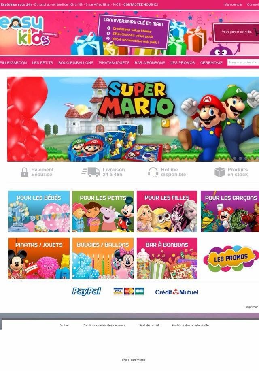Select the BAR A BONBONS menu item
259x371 pixels.
click(150, 63)
